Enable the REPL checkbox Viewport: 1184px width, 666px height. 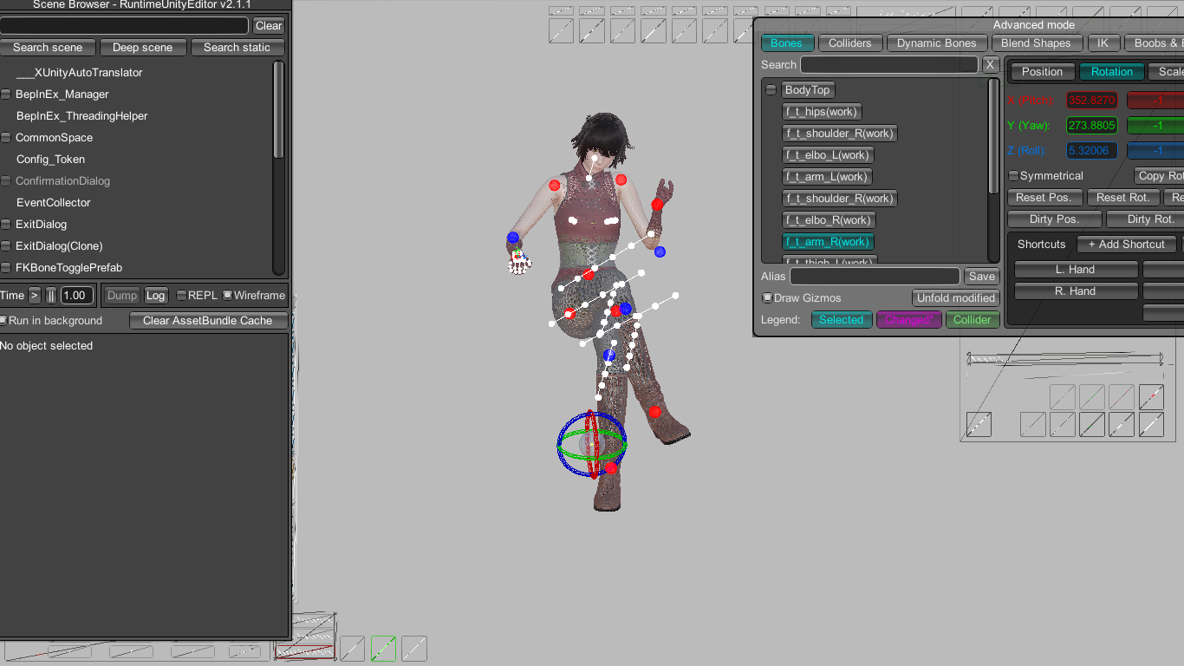(181, 296)
